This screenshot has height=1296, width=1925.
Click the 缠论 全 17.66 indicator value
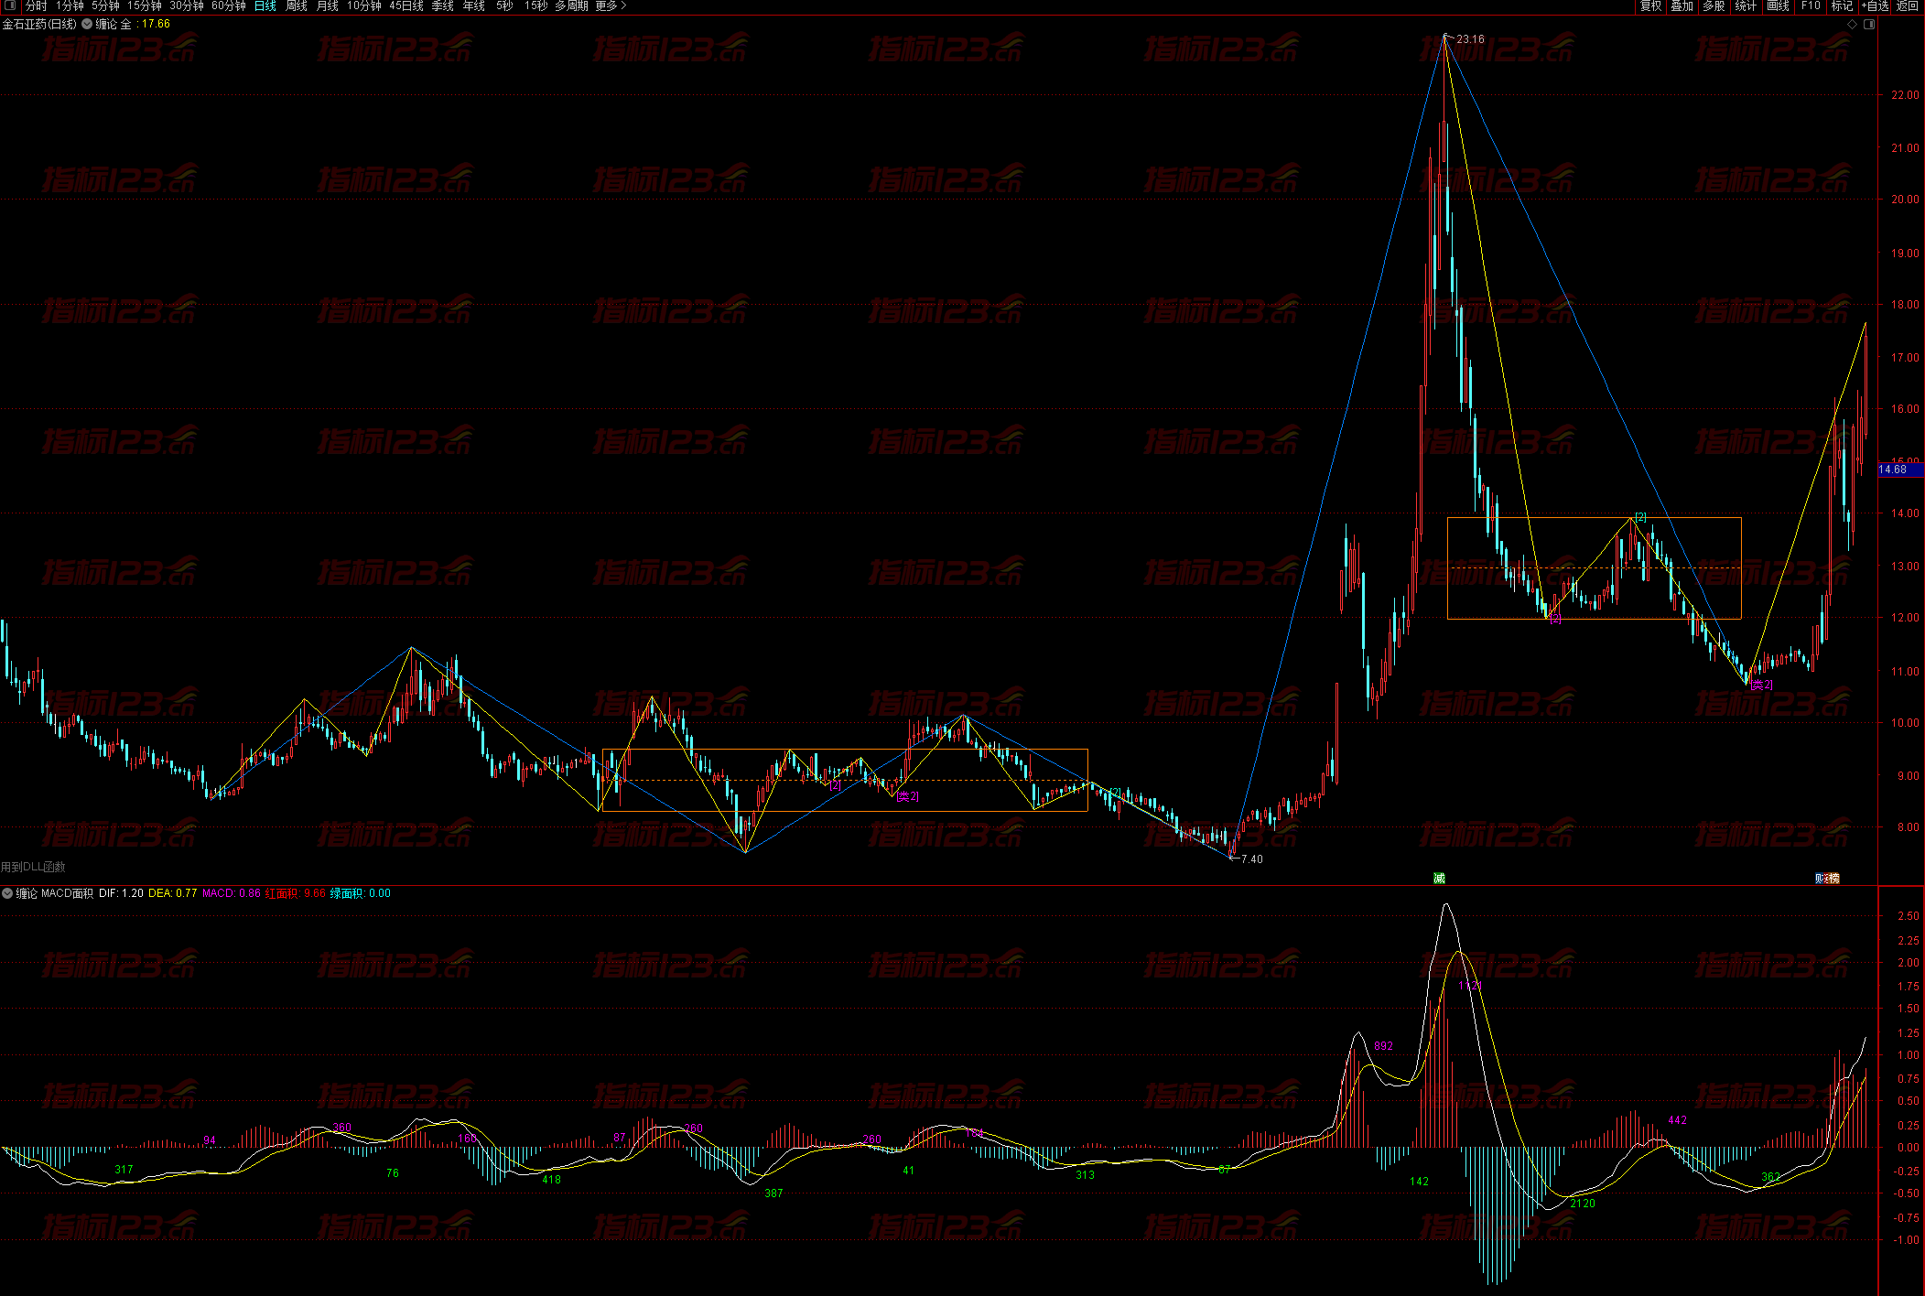[133, 25]
